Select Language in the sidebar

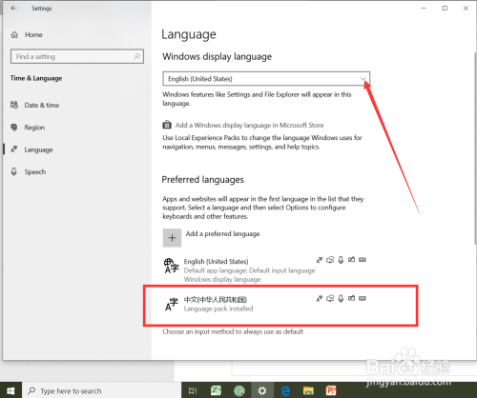click(31, 149)
